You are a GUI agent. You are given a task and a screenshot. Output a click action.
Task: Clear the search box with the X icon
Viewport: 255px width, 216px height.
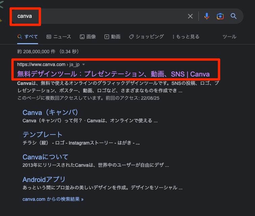click(x=190, y=16)
